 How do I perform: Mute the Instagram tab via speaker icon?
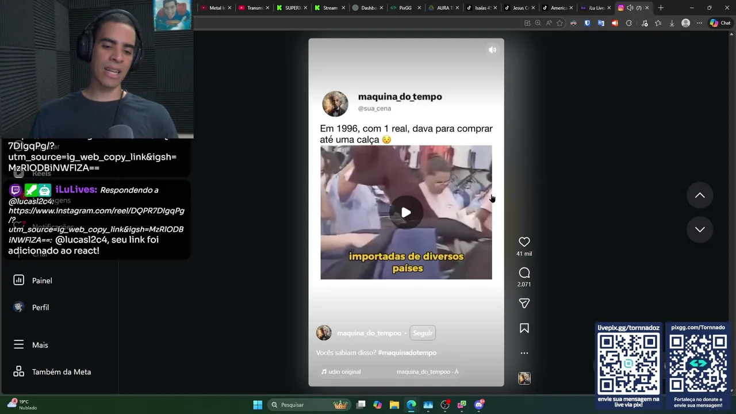[x=630, y=8]
